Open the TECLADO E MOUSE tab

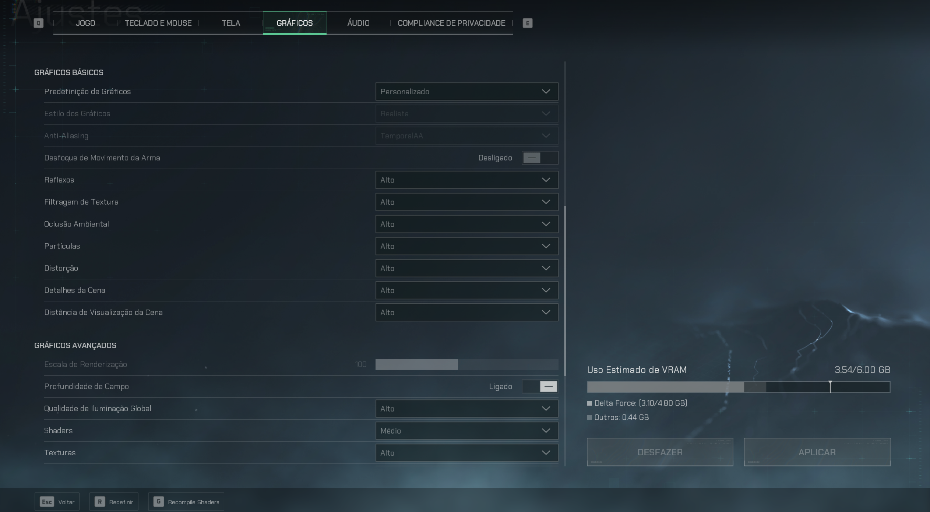(x=158, y=23)
